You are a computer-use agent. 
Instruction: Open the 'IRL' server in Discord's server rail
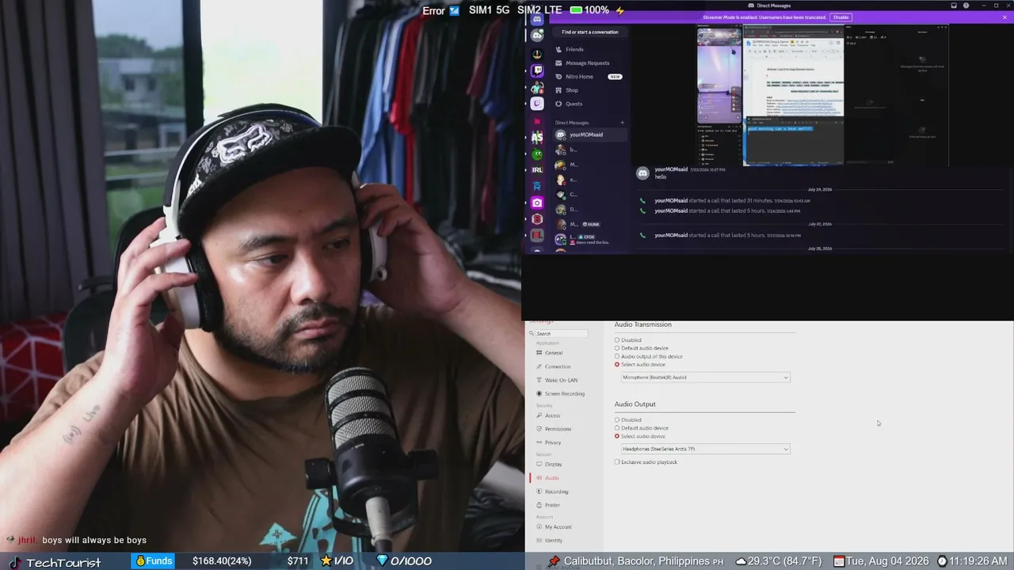pos(537,169)
